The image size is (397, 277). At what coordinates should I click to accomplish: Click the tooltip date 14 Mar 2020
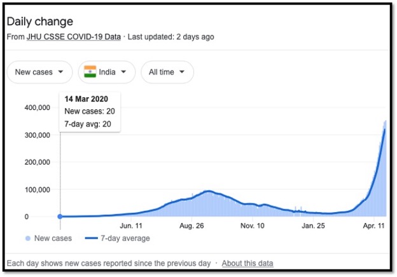coord(86,99)
